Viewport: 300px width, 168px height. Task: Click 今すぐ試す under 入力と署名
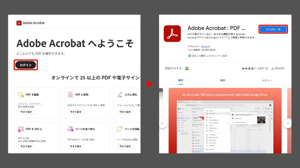click(x=125, y=112)
